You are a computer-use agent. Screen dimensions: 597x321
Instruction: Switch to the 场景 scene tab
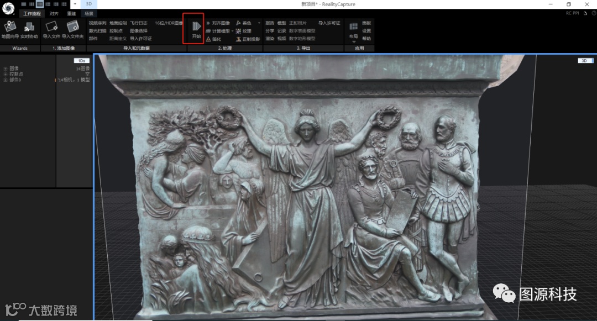coord(88,14)
